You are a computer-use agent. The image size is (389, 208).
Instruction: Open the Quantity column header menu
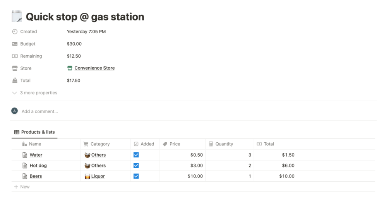tap(224, 144)
